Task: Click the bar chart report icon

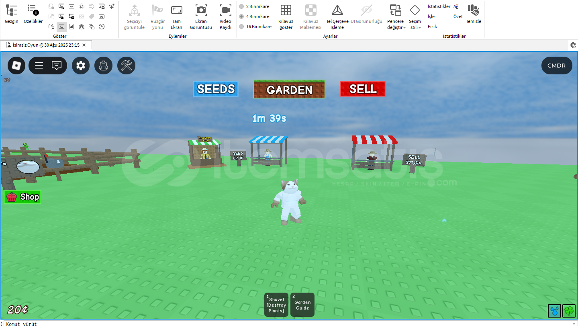Action: point(71,27)
